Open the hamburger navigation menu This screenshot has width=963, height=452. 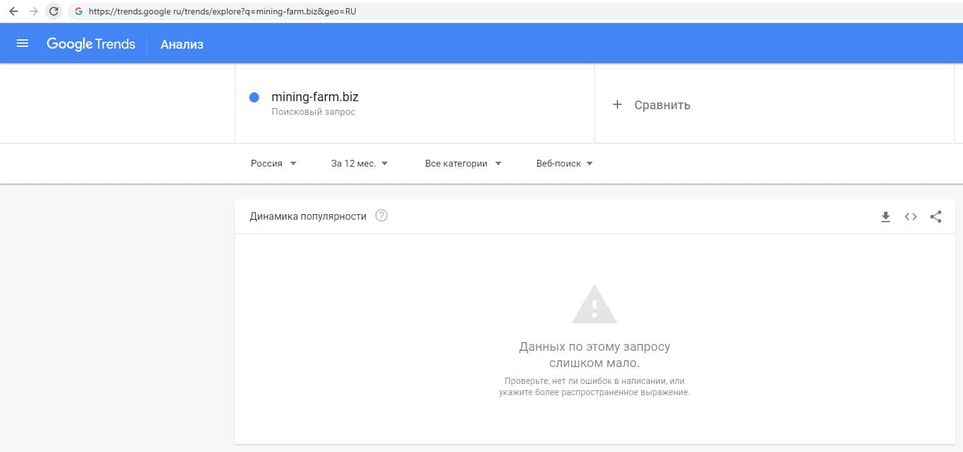tap(22, 44)
